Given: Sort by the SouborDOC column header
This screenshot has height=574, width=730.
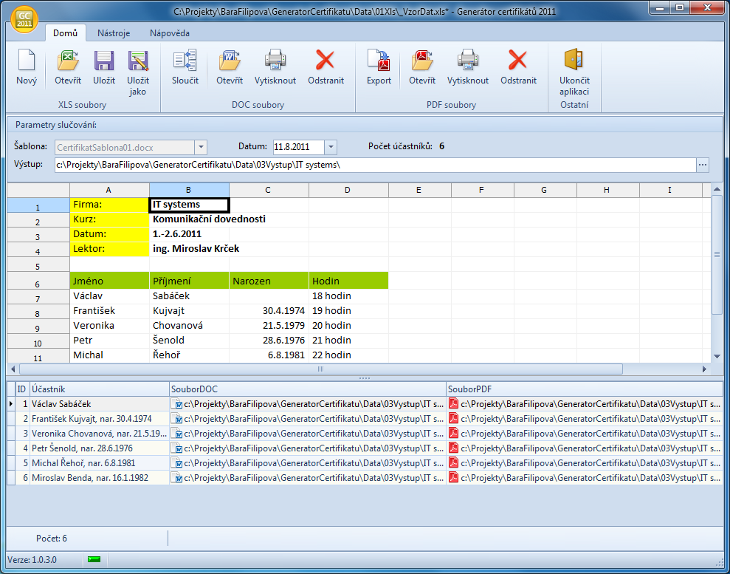Looking at the screenshot, I should pyautogui.click(x=307, y=389).
